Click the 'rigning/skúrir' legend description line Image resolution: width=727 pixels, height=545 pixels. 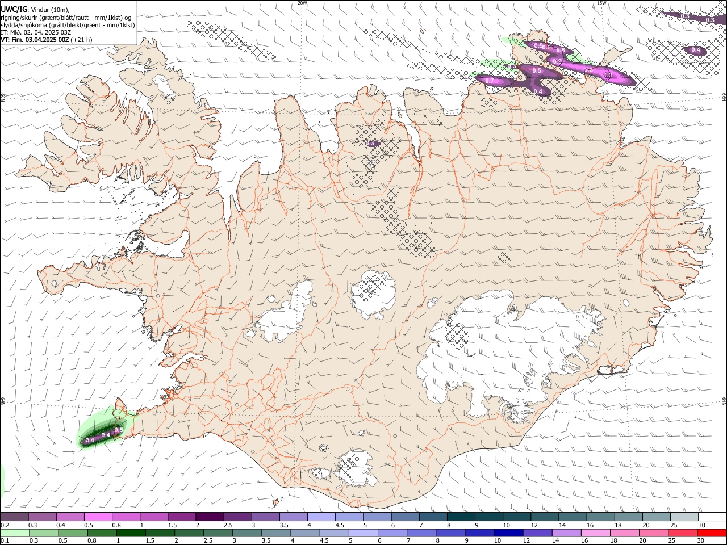[x=66, y=17]
